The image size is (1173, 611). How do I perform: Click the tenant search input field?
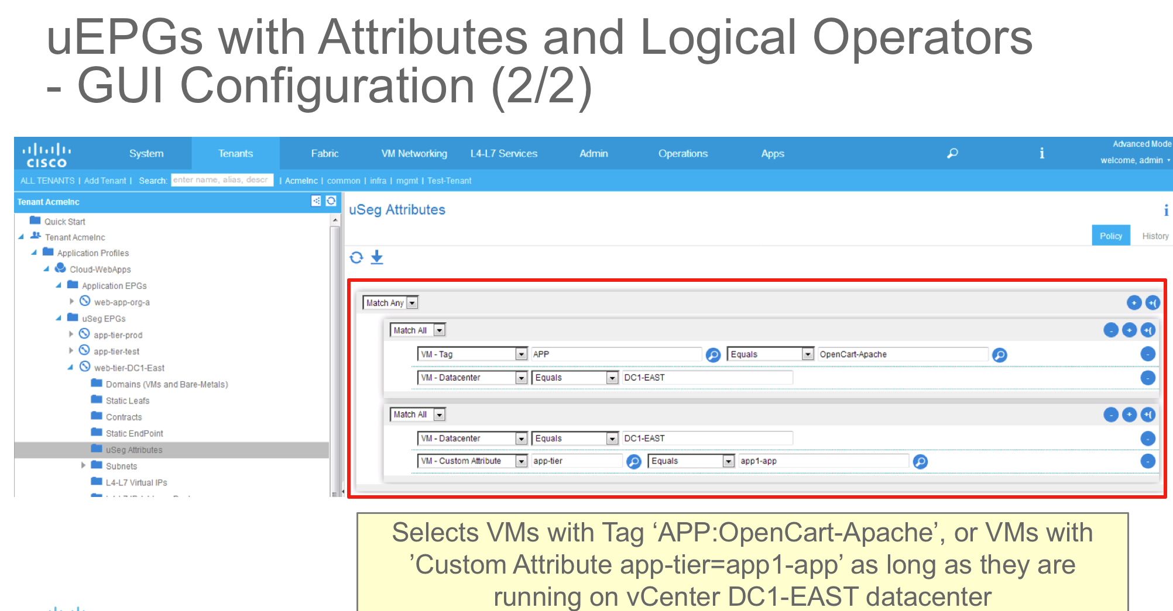pos(222,180)
